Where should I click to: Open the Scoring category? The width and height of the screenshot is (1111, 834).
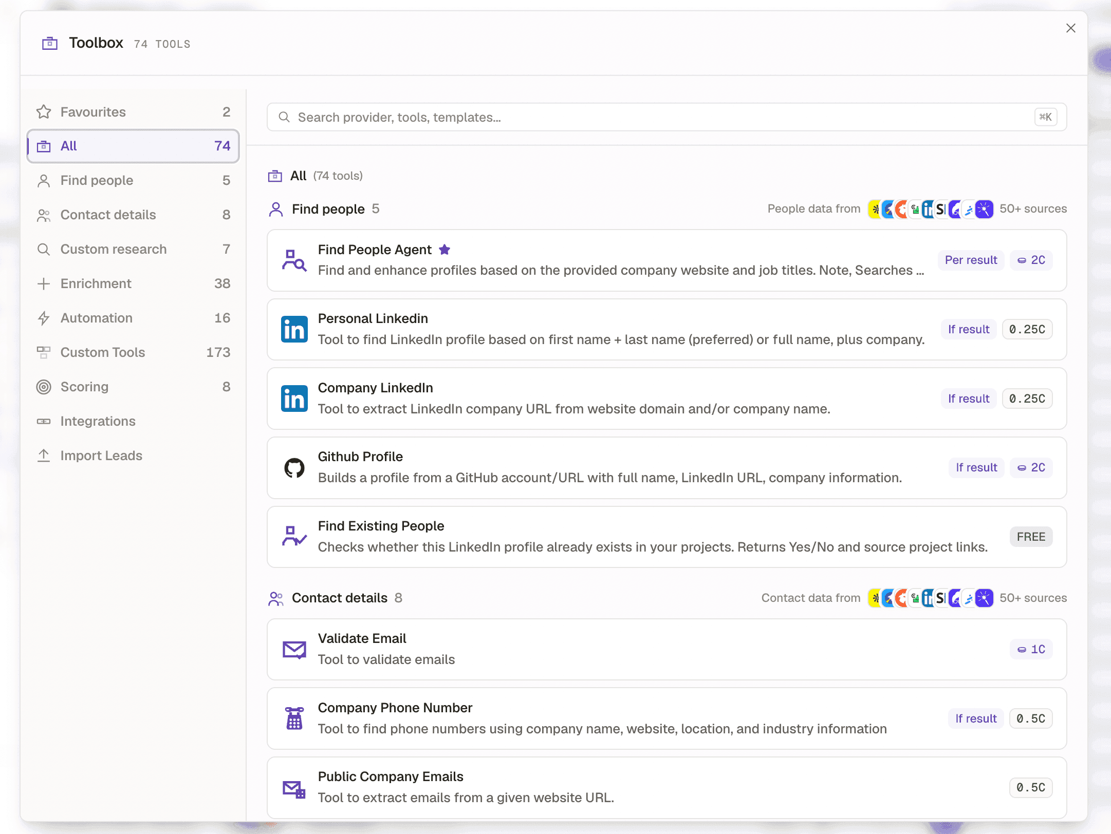click(x=133, y=387)
